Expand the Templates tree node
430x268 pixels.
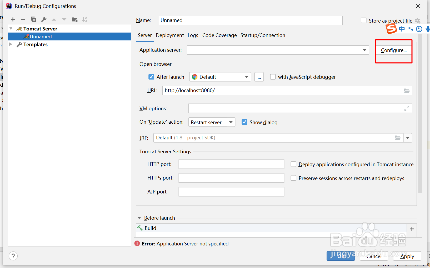[11, 44]
